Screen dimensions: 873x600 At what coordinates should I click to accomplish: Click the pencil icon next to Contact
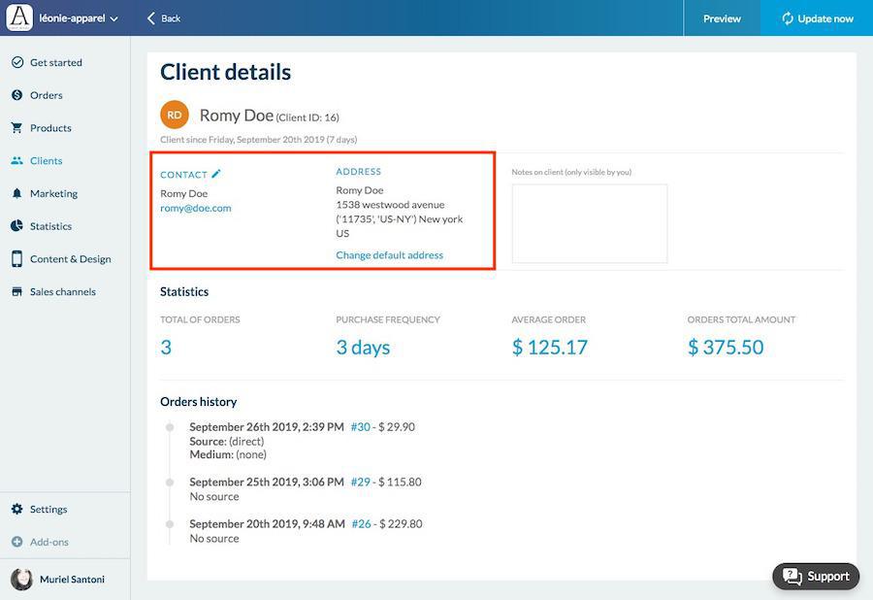pyautogui.click(x=216, y=174)
